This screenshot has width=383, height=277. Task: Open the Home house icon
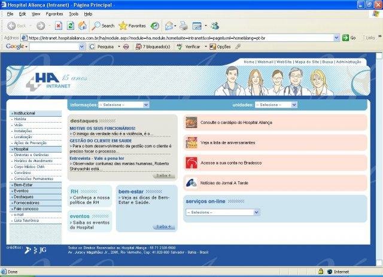pyautogui.click(x=83, y=26)
